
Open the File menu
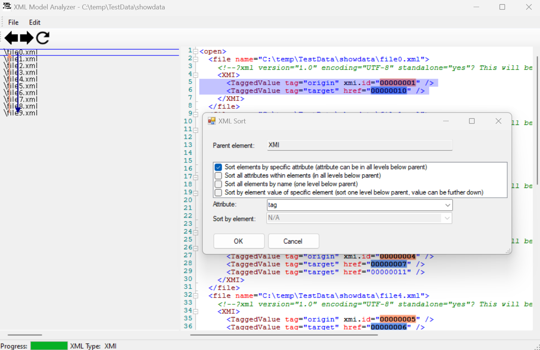click(13, 22)
